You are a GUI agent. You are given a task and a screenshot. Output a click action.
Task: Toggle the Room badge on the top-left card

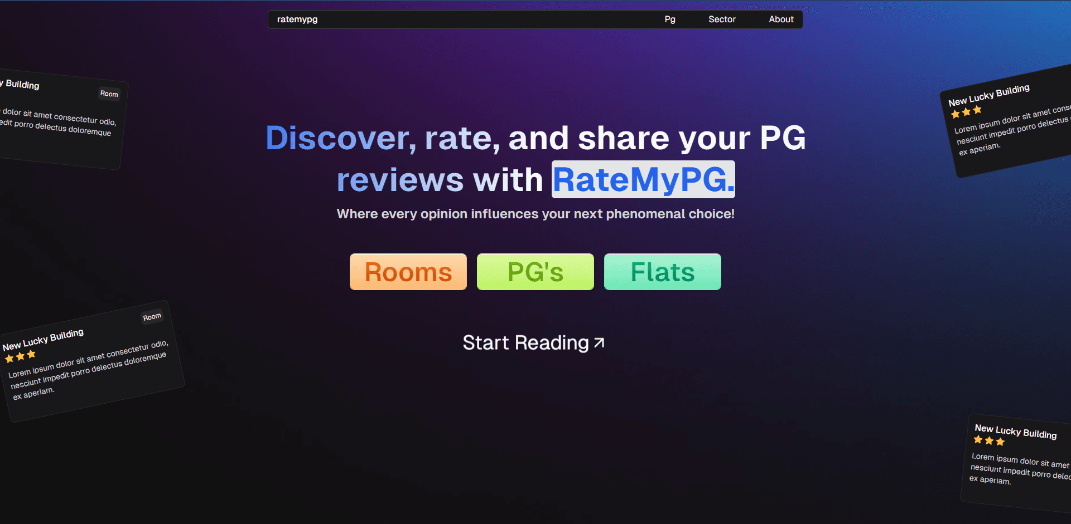pyautogui.click(x=109, y=94)
